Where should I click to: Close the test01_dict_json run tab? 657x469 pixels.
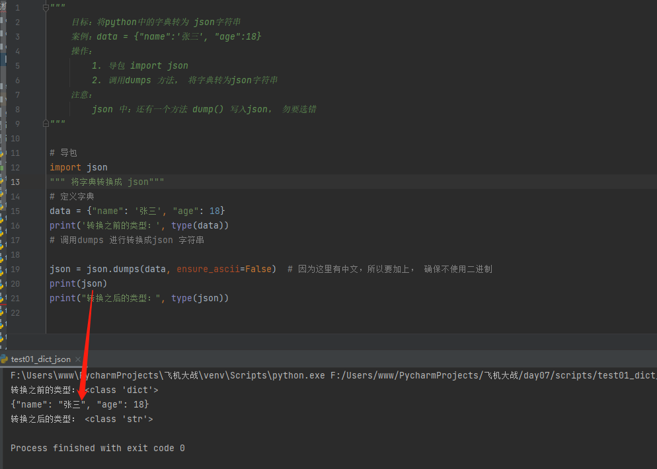(79, 359)
